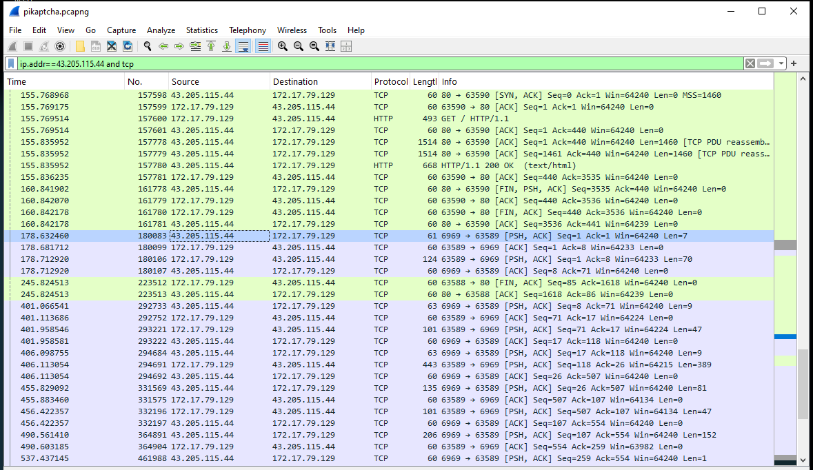Open the Capture menu
This screenshot has height=470, width=813.
(x=121, y=30)
